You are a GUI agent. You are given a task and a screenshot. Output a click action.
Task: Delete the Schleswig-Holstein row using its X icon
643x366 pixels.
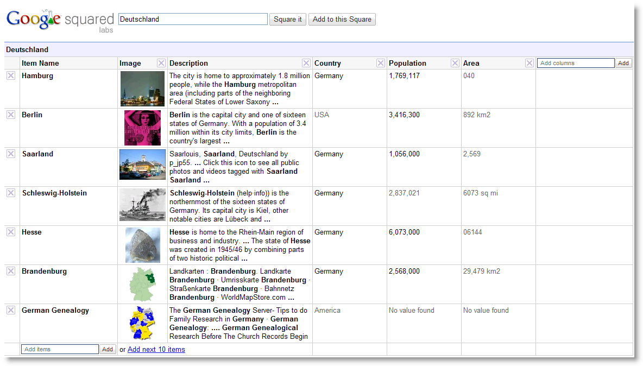[11, 193]
